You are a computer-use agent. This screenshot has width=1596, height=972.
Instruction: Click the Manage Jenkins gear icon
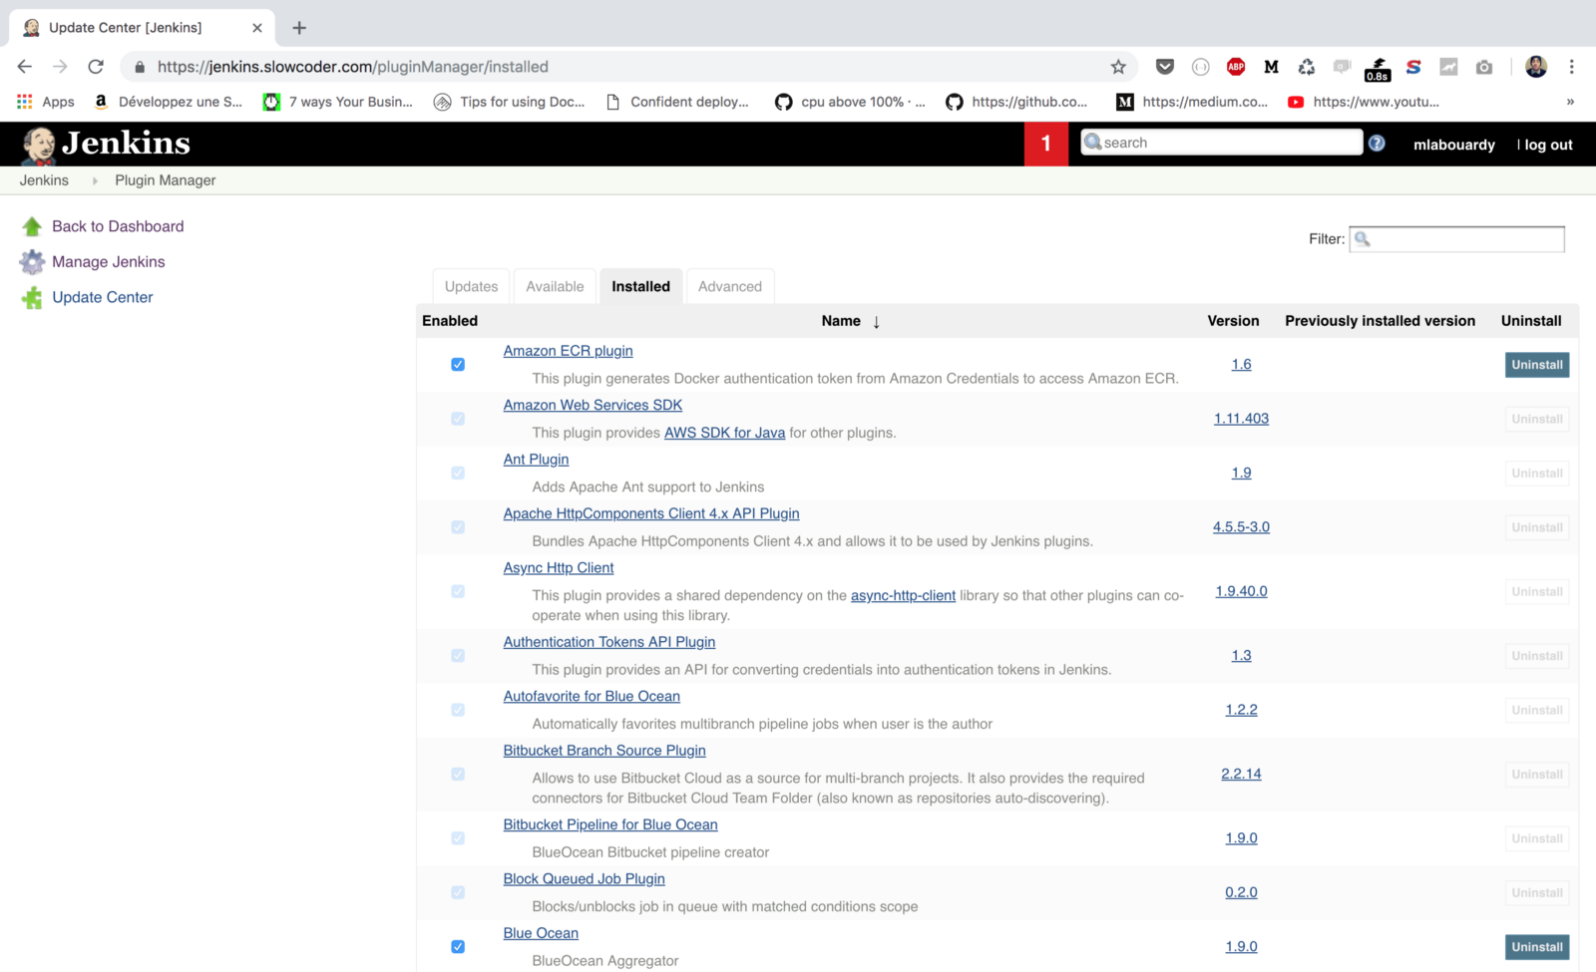coord(32,262)
